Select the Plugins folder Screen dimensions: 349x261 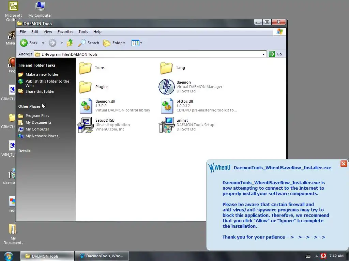85,87
